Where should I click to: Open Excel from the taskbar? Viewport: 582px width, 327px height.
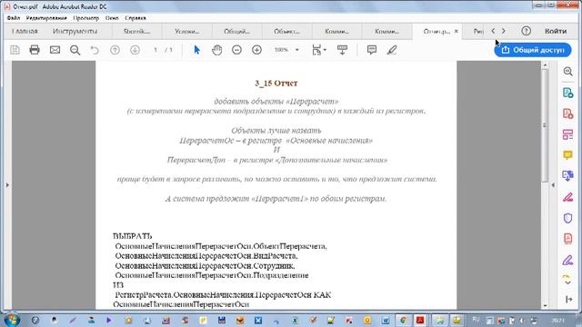click(x=295, y=320)
